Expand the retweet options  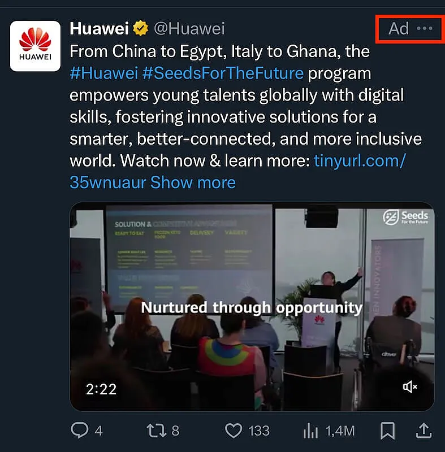[157, 431]
